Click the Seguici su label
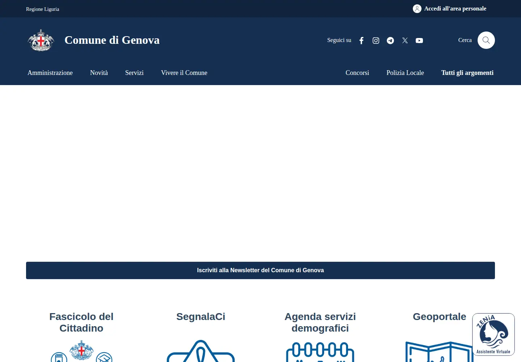The height and width of the screenshot is (362, 521). point(339,40)
